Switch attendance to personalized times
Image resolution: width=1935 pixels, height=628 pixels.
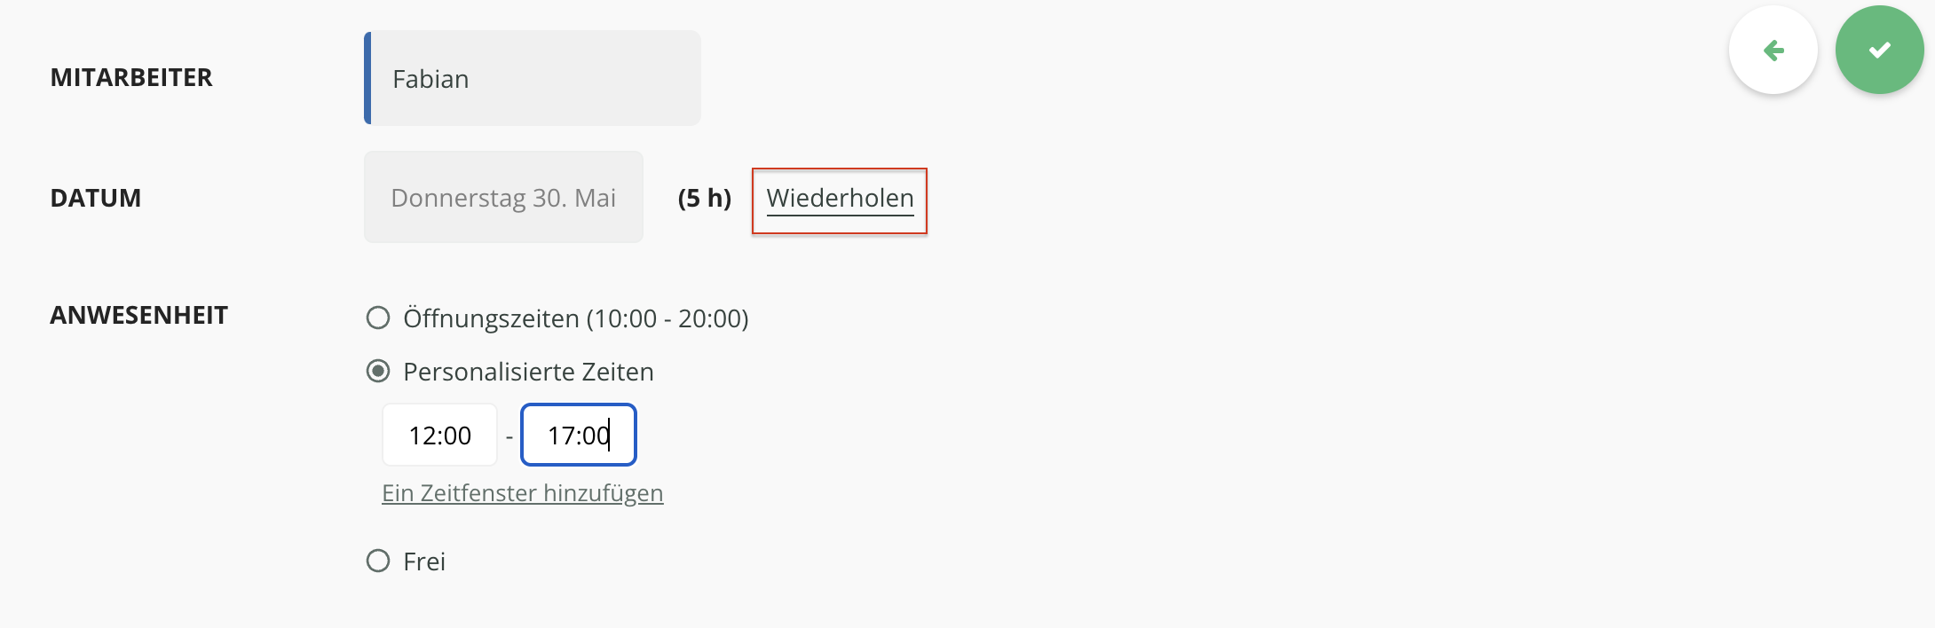(378, 372)
